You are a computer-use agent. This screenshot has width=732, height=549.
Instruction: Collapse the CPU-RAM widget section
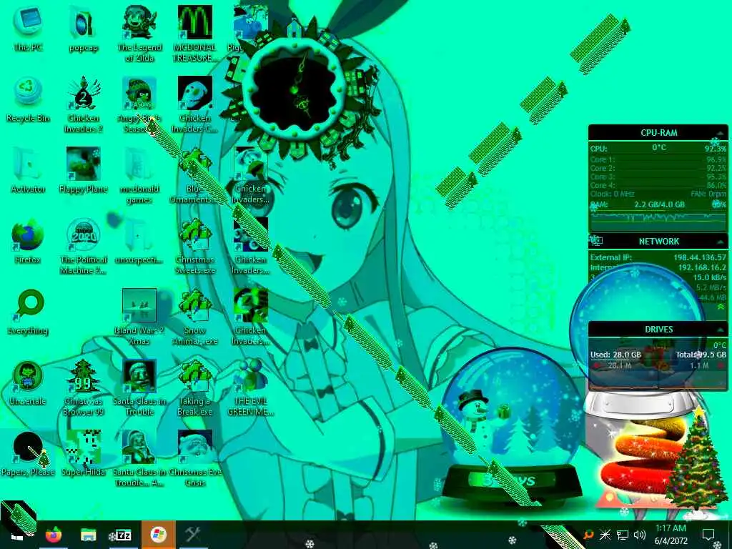click(721, 134)
